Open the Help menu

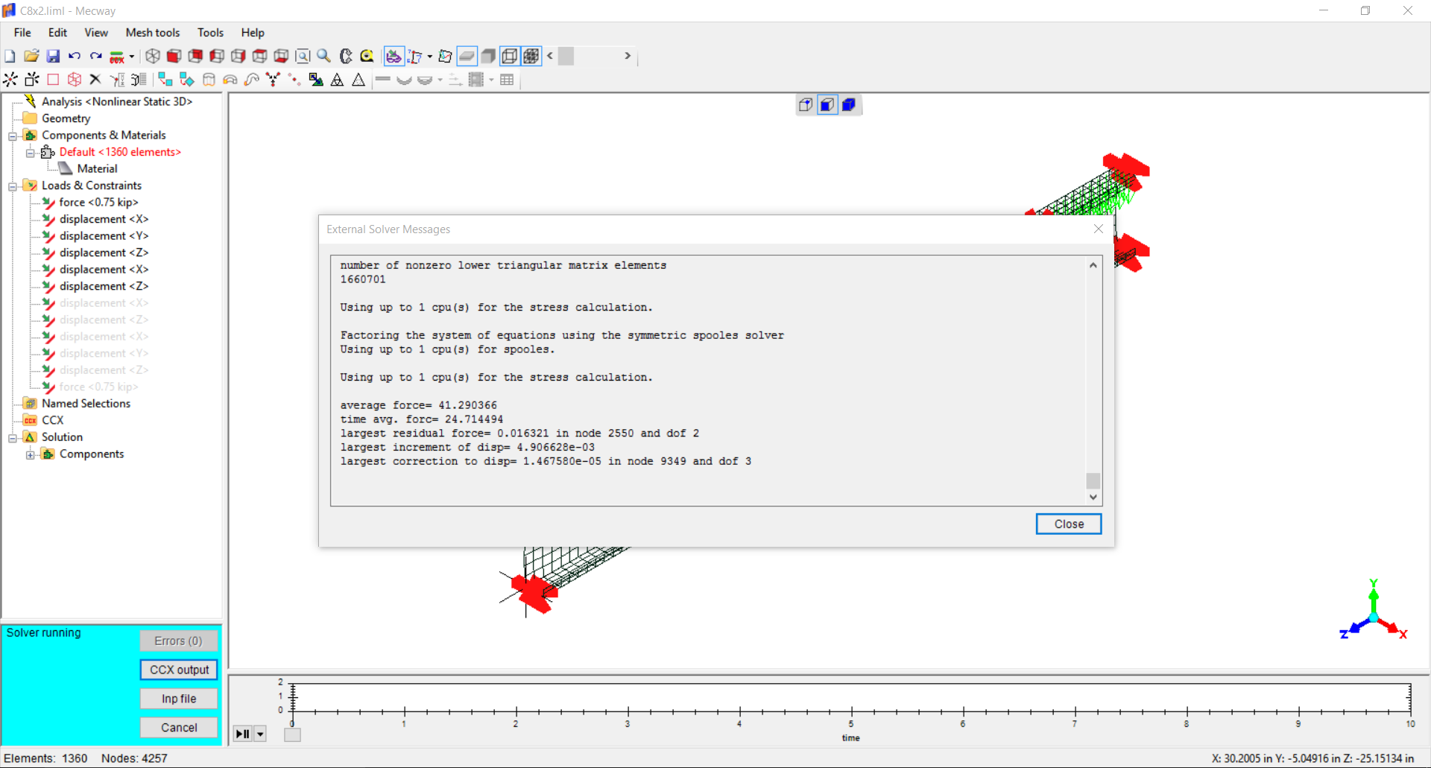tap(253, 33)
